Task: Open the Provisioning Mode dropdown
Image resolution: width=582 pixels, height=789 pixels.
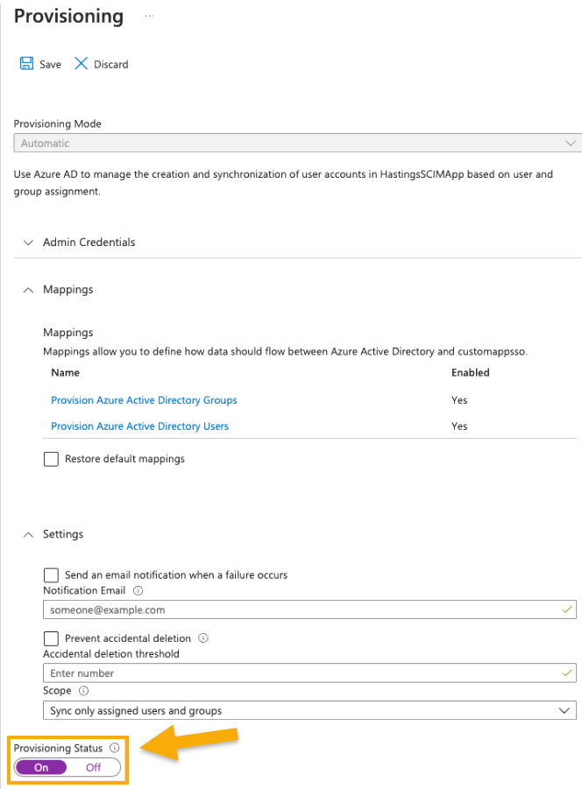Action: click(x=298, y=143)
